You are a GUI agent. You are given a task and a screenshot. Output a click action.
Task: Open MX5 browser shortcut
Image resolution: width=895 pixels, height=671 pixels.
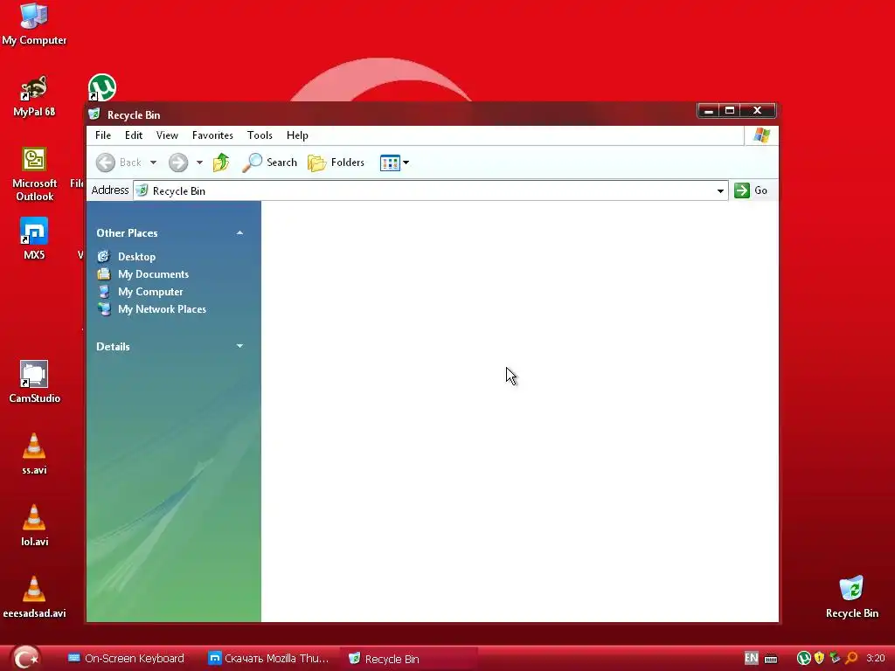[34, 239]
